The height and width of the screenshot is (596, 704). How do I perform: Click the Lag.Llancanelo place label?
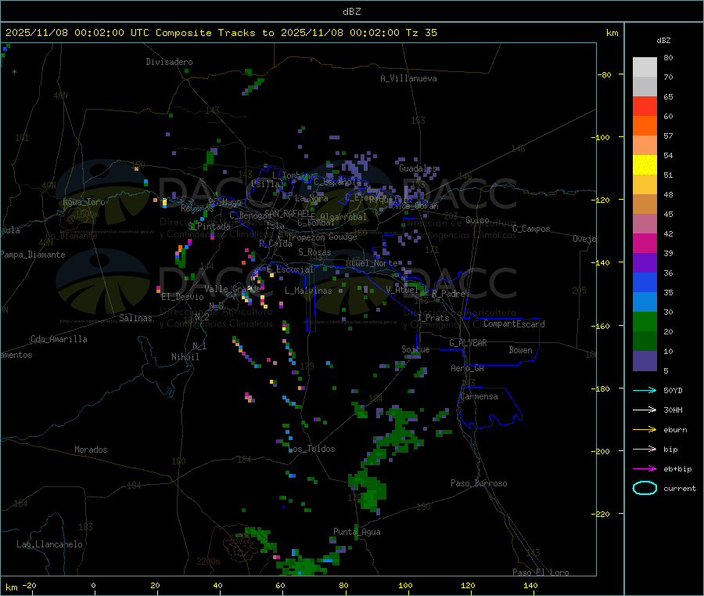point(50,544)
